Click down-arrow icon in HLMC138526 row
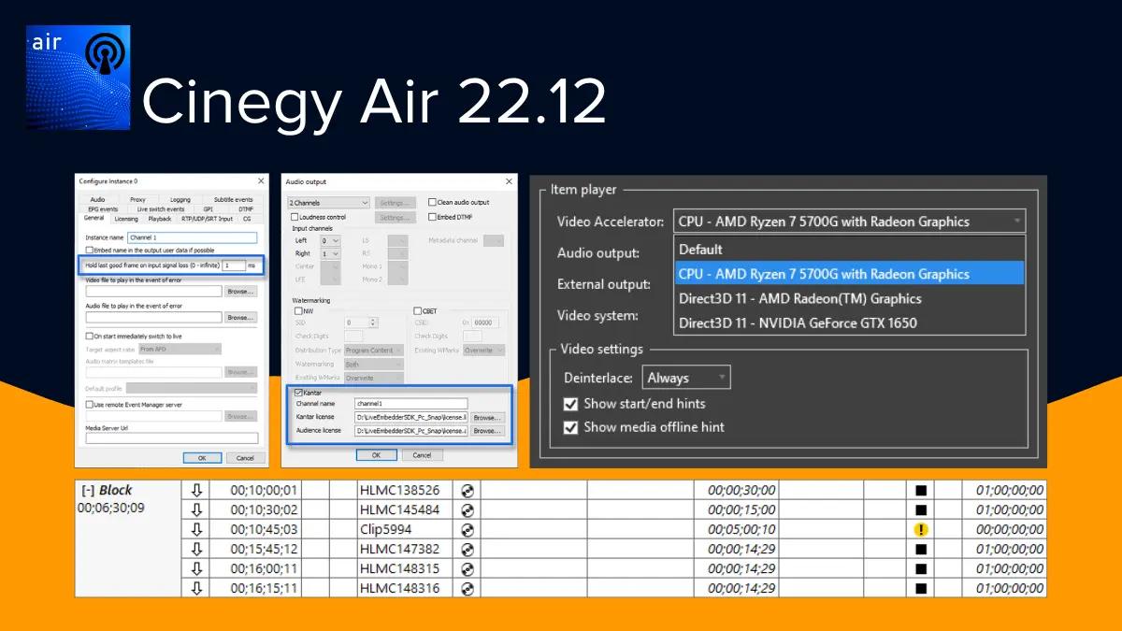The image size is (1122, 631). (196, 490)
